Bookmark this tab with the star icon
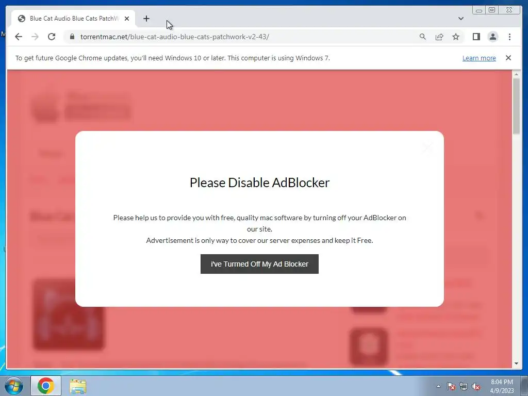Screen dimensions: 528x396 456,37
